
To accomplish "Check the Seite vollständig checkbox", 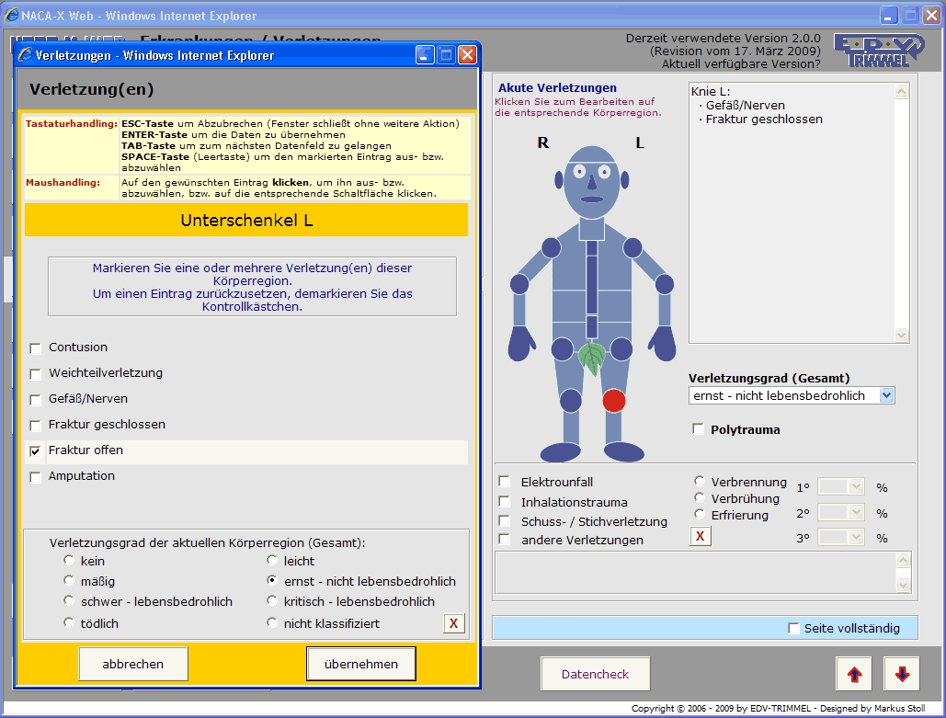I will pyautogui.click(x=793, y=628).
